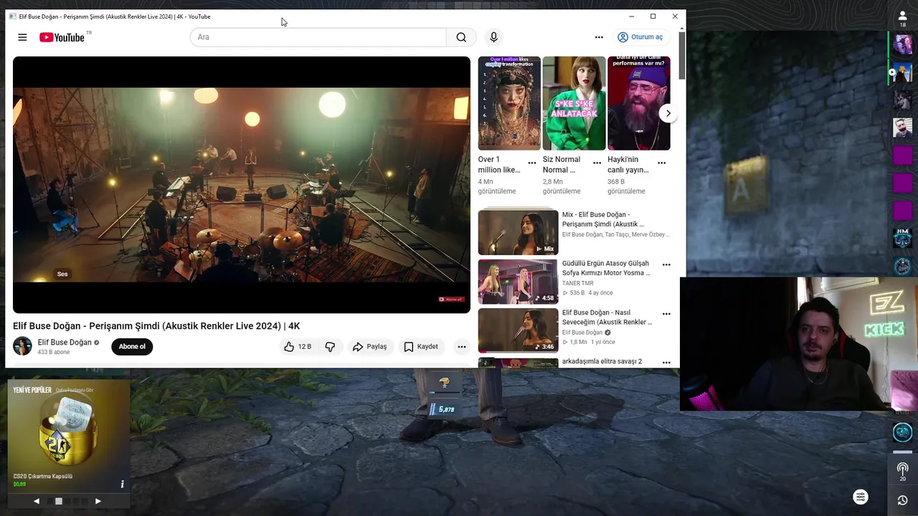Screen dimensions: 918x516
Task: Open options for 'Nasıl Seveceğim' video
Action: click(x=666, y=314)
